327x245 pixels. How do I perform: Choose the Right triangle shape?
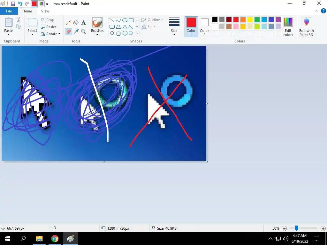(131, 27)
